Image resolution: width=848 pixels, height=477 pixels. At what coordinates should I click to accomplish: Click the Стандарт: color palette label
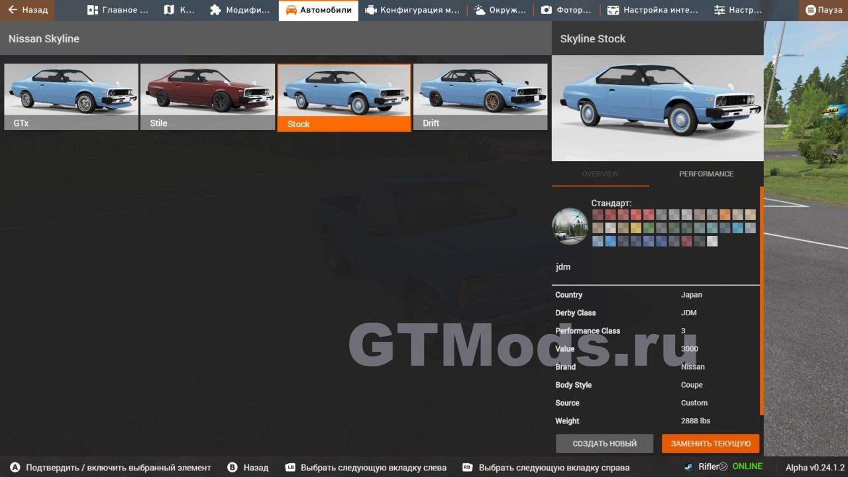tap(611, 203)
